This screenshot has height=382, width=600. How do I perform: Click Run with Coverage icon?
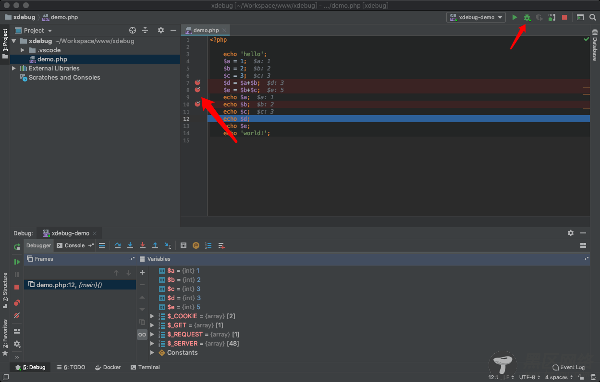539,17
